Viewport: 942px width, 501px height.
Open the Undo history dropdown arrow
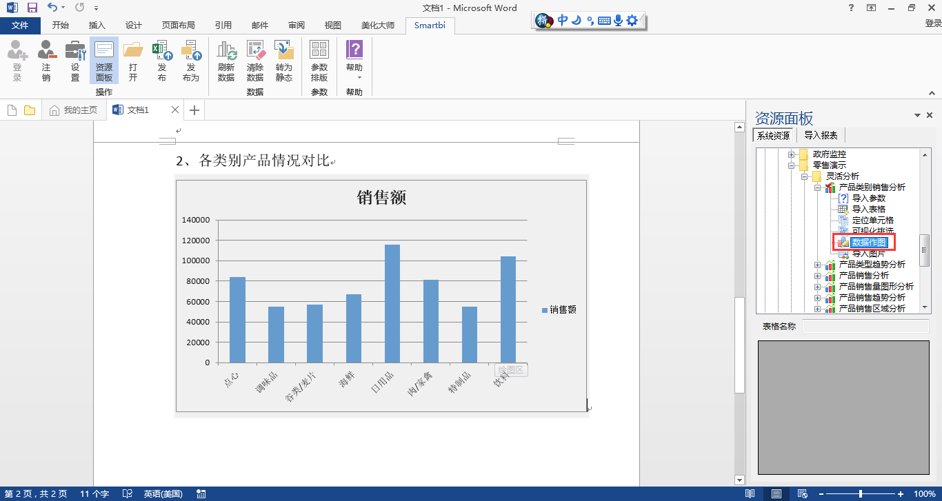[x=63, y=8]
